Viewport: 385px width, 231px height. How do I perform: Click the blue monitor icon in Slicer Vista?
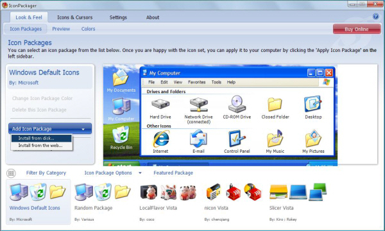tap(298, 192)
